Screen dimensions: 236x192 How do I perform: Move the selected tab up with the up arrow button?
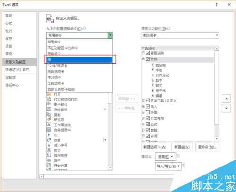226,99
